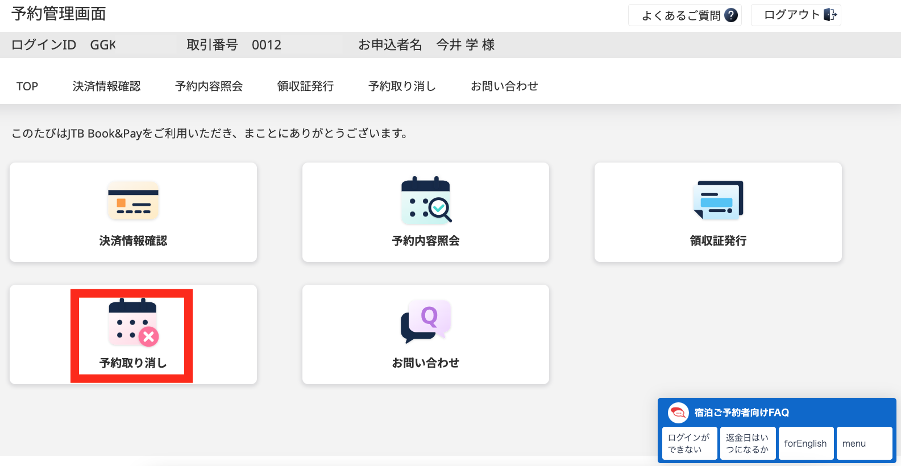Select 予約内容照会 in the navigation bar
The width and height of the screenshot is (901, 466).
[209, 86]
